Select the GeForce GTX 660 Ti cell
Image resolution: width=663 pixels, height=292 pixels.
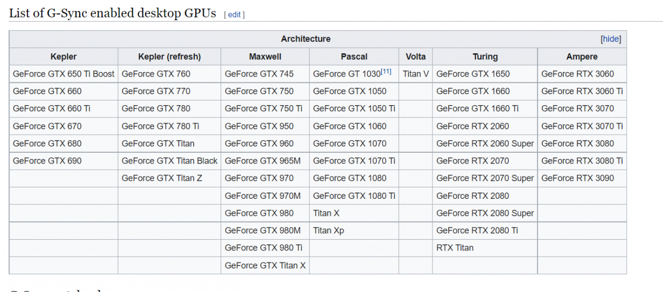[64, 109]
